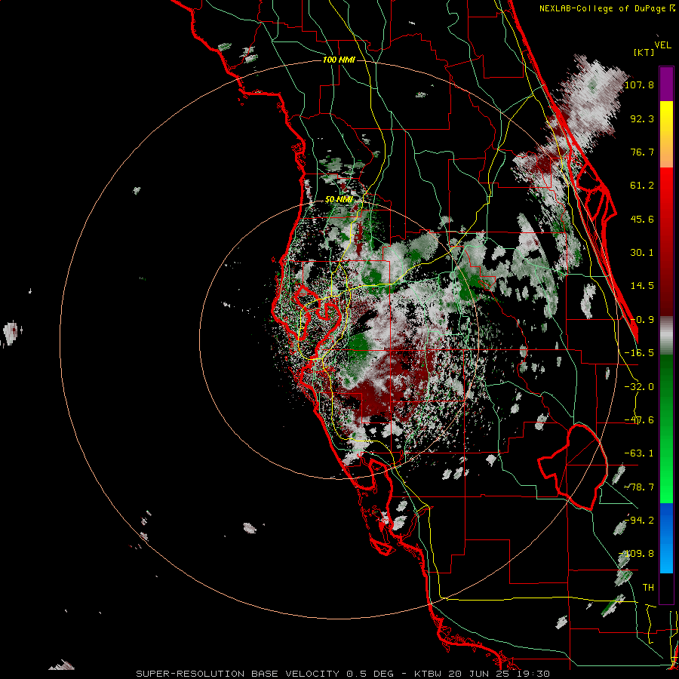Pick the purple segment atop the color bar

666,84
